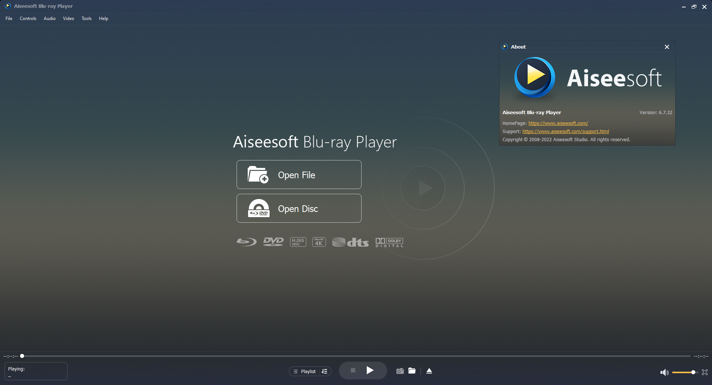Mute audio with the speaker icon
The height and width of the screenshot is (385, 712).
point(664,372)
